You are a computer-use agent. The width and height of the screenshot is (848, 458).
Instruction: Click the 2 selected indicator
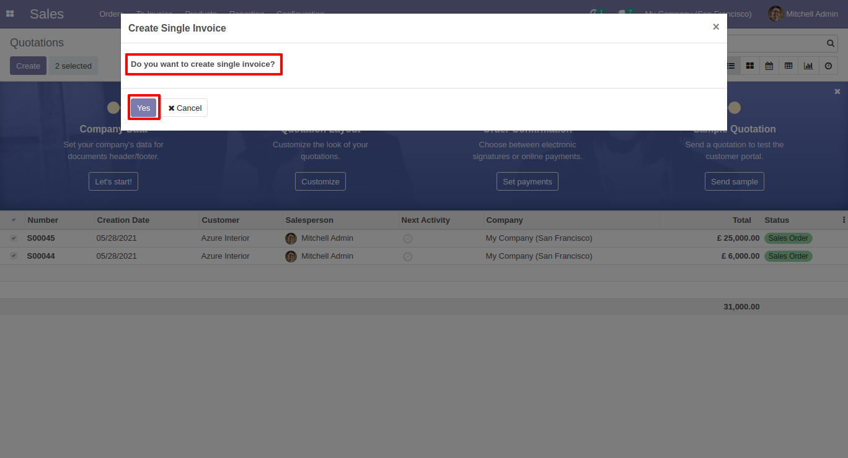[73, 66]
